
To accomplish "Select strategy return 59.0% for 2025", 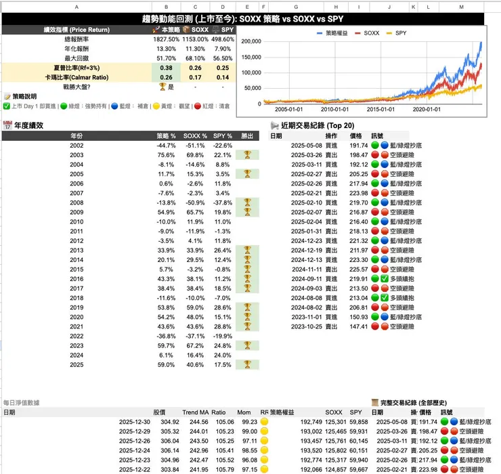I will (166, 365).
